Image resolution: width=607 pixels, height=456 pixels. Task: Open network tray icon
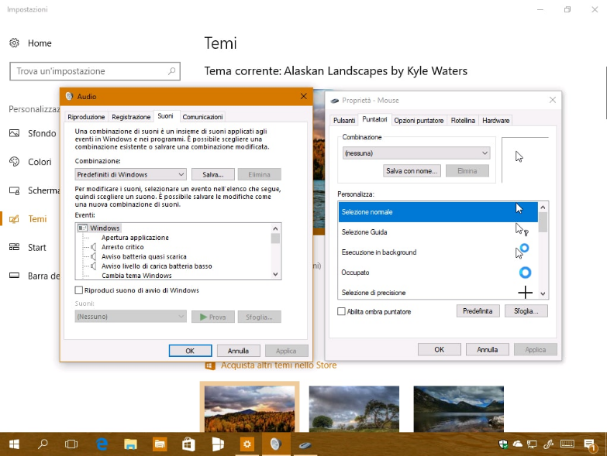tap(533, 444)
